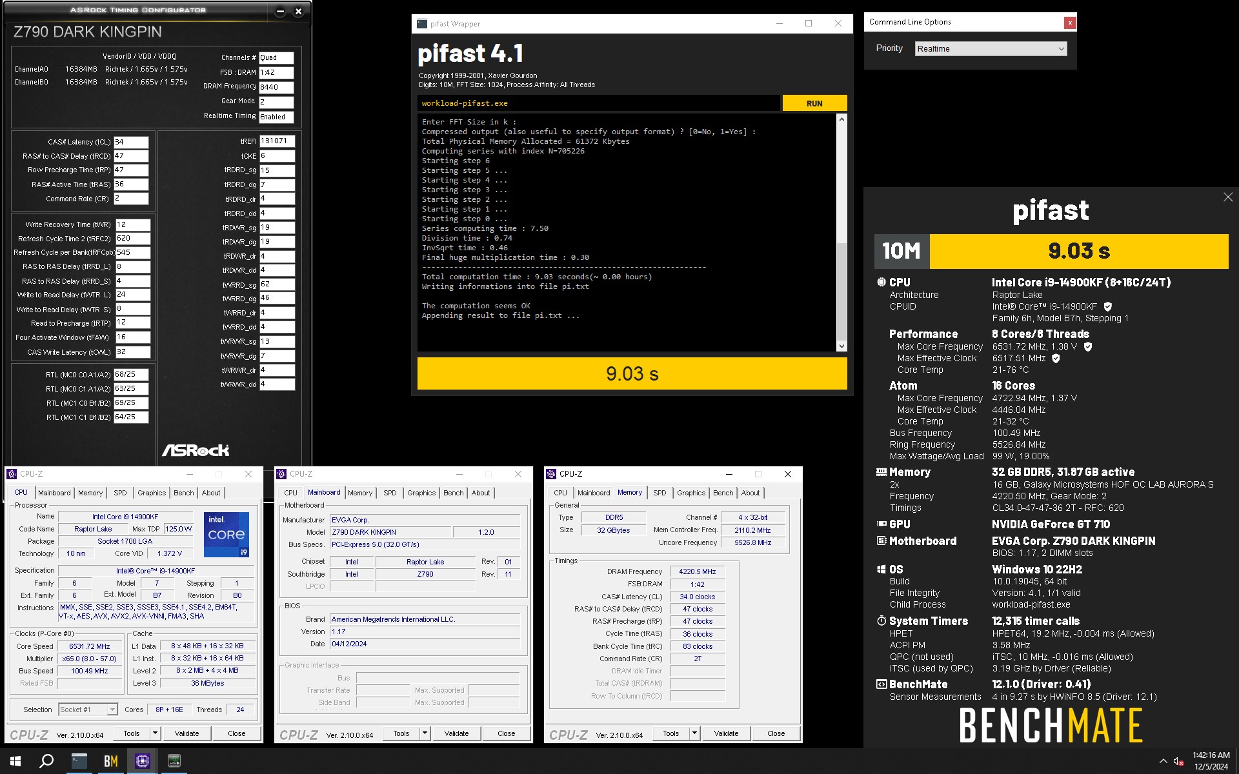Click the shield icon beside Max Effective Clock
Image resolution: width=1239 pixels, height=774 pixels.
(x=1056, y=358)
